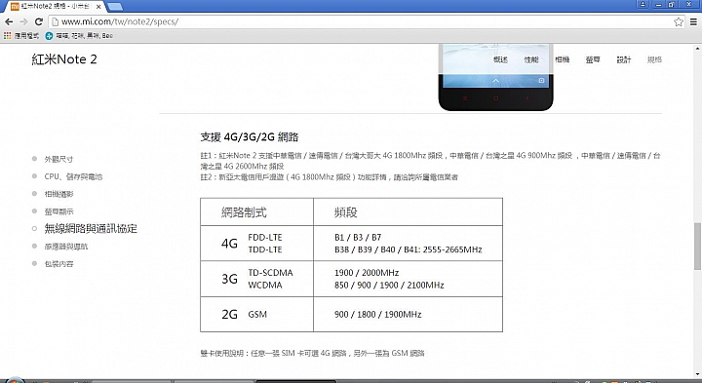The width and height of the screenshot is (702, 383).
Task: Open the Chrome user profile button
Action: tap(643, 4)
